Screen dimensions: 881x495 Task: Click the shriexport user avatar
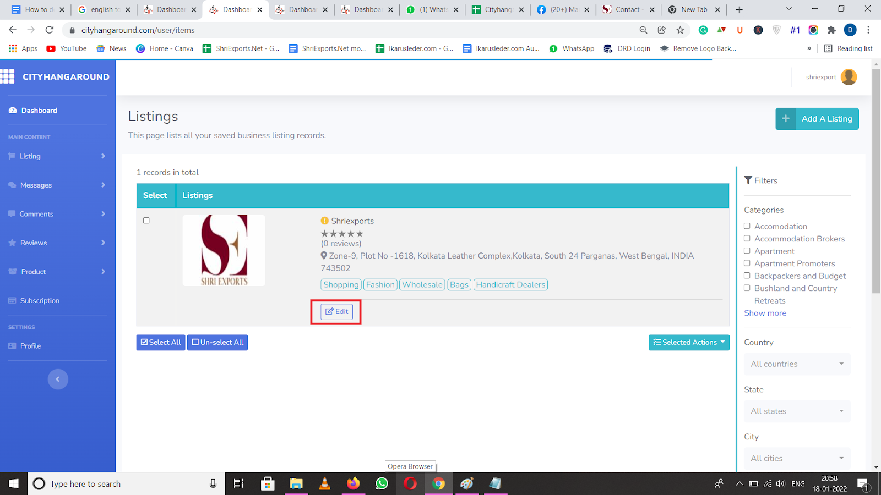(849, 77)
